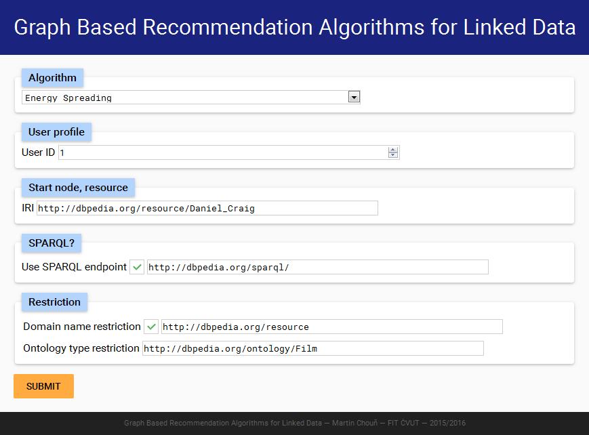Click the Use SPARQL endpoint label
Viewport: 589px width, 435px height.
[74, 267]
